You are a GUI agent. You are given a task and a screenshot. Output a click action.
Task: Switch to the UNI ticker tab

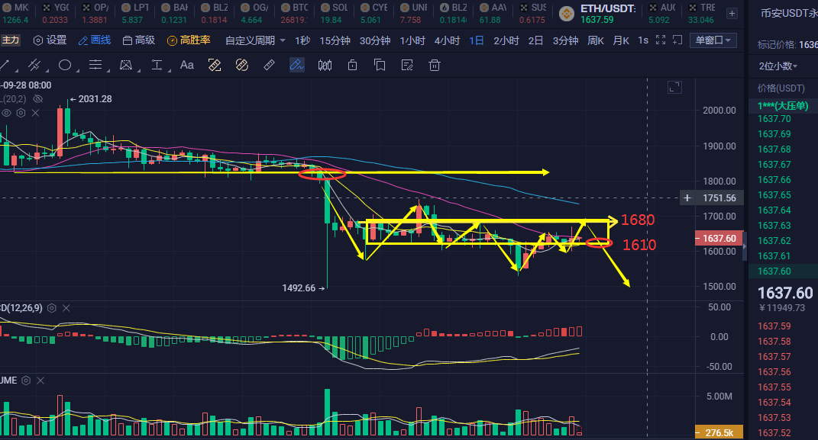pos(414,14)
